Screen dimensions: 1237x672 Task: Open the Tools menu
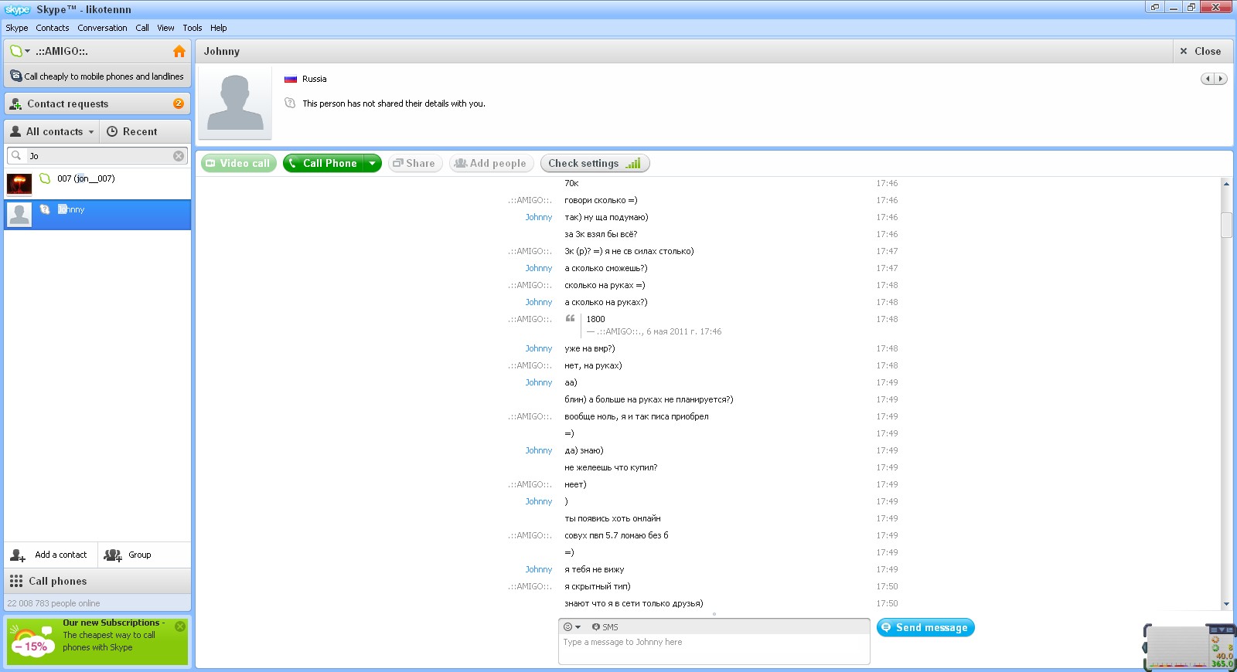(193, 28)
